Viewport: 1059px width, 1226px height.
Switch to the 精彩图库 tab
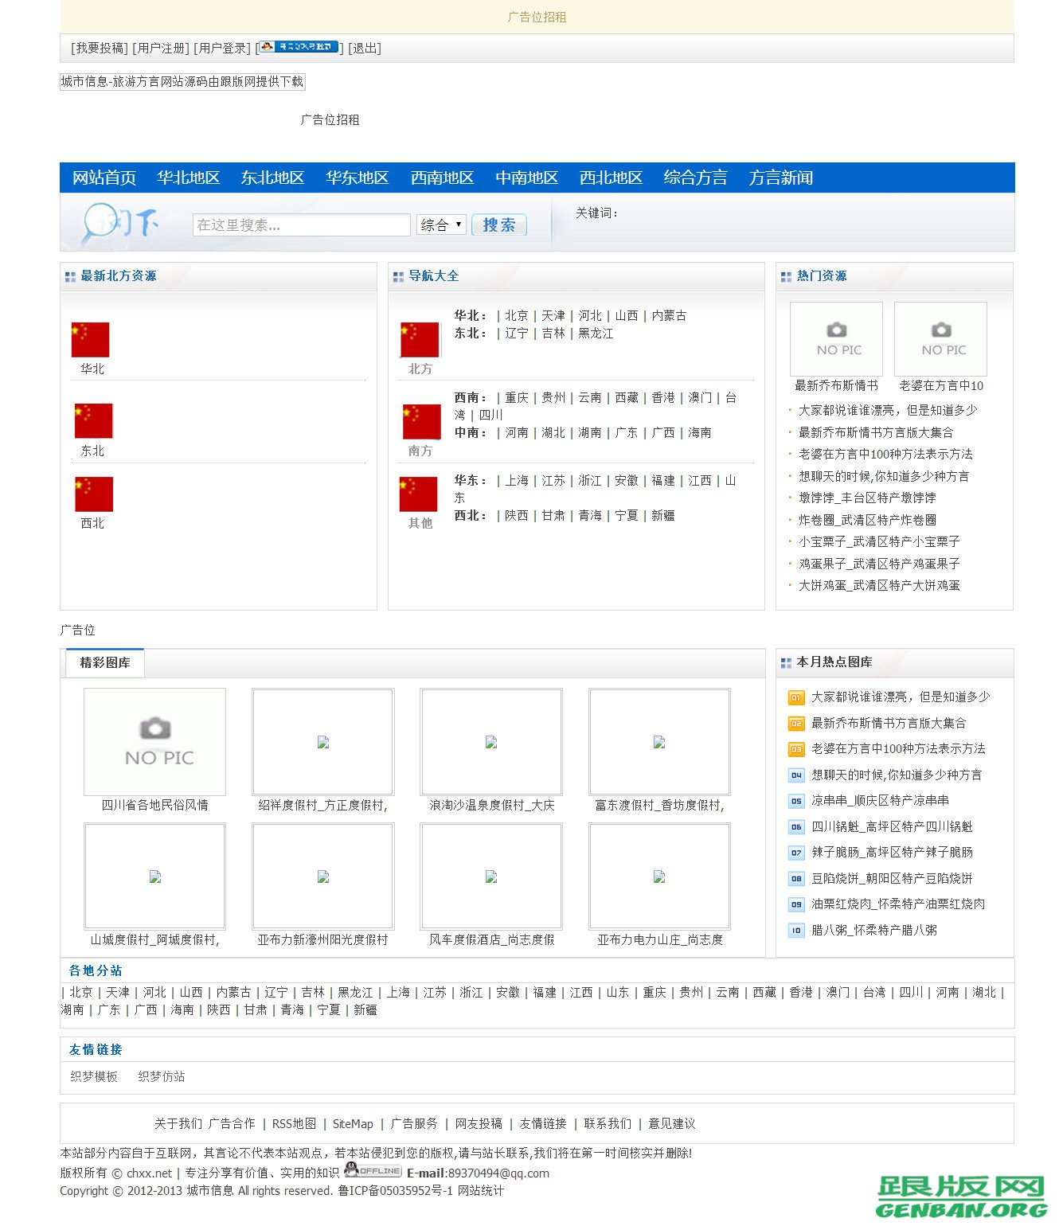point(104,662)
